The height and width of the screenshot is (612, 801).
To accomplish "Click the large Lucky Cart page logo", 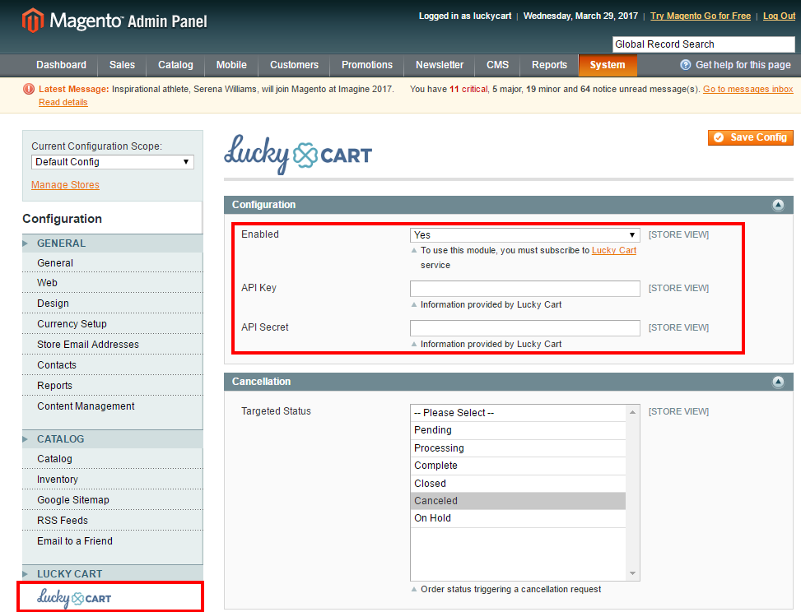I will pos(298,155).
